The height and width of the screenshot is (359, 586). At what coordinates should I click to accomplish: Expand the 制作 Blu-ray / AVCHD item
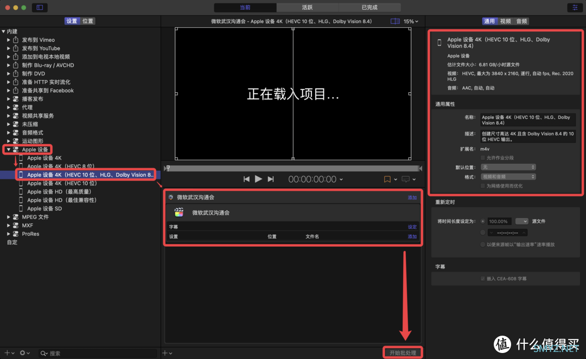tap(9, 65)
